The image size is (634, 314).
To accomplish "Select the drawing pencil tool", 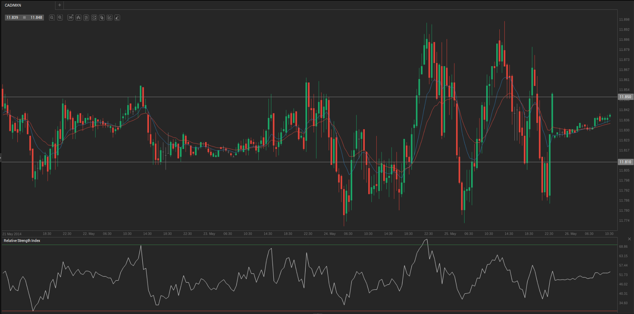I will pyautogui.click(x=117, y=17).
